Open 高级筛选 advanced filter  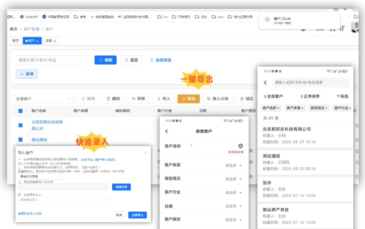coord(161,60)
